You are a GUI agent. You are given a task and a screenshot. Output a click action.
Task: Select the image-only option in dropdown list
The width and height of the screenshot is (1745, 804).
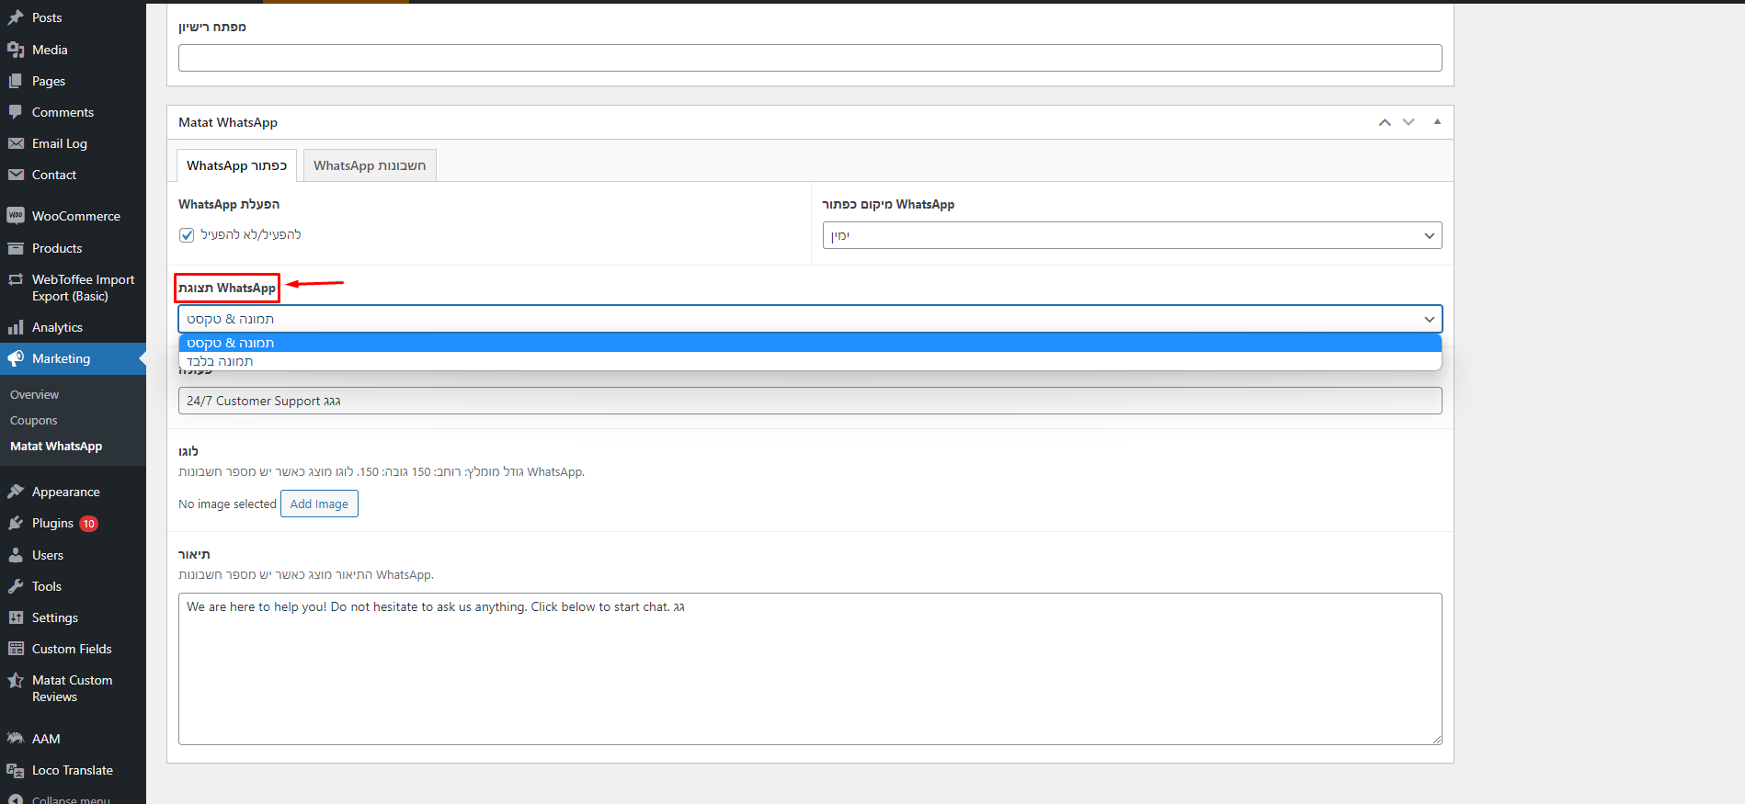pyautogui.click(x=220, y=361)
